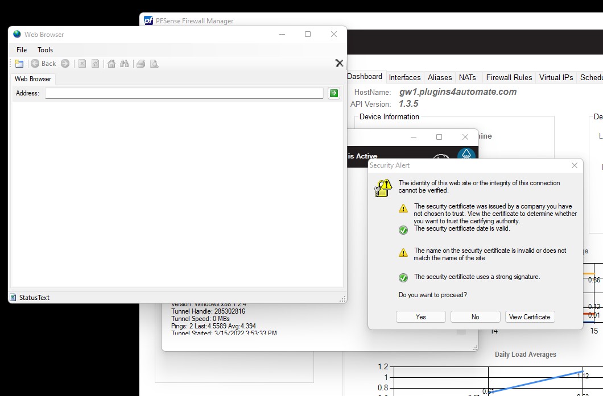Click the Home icon in the browser toolbar
The height and width of the screenshot is (396, 603).
click(111, 64)
